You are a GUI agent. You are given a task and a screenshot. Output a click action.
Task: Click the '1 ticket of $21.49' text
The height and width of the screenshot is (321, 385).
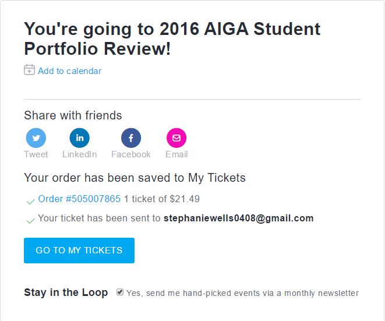click(162, 199)
